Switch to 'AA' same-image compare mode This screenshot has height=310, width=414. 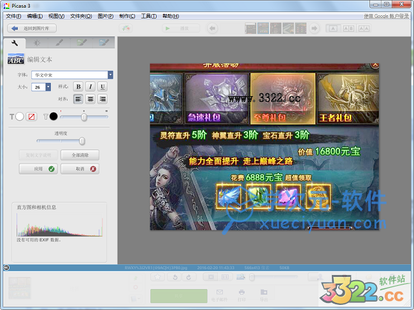[x=364, y=29]
